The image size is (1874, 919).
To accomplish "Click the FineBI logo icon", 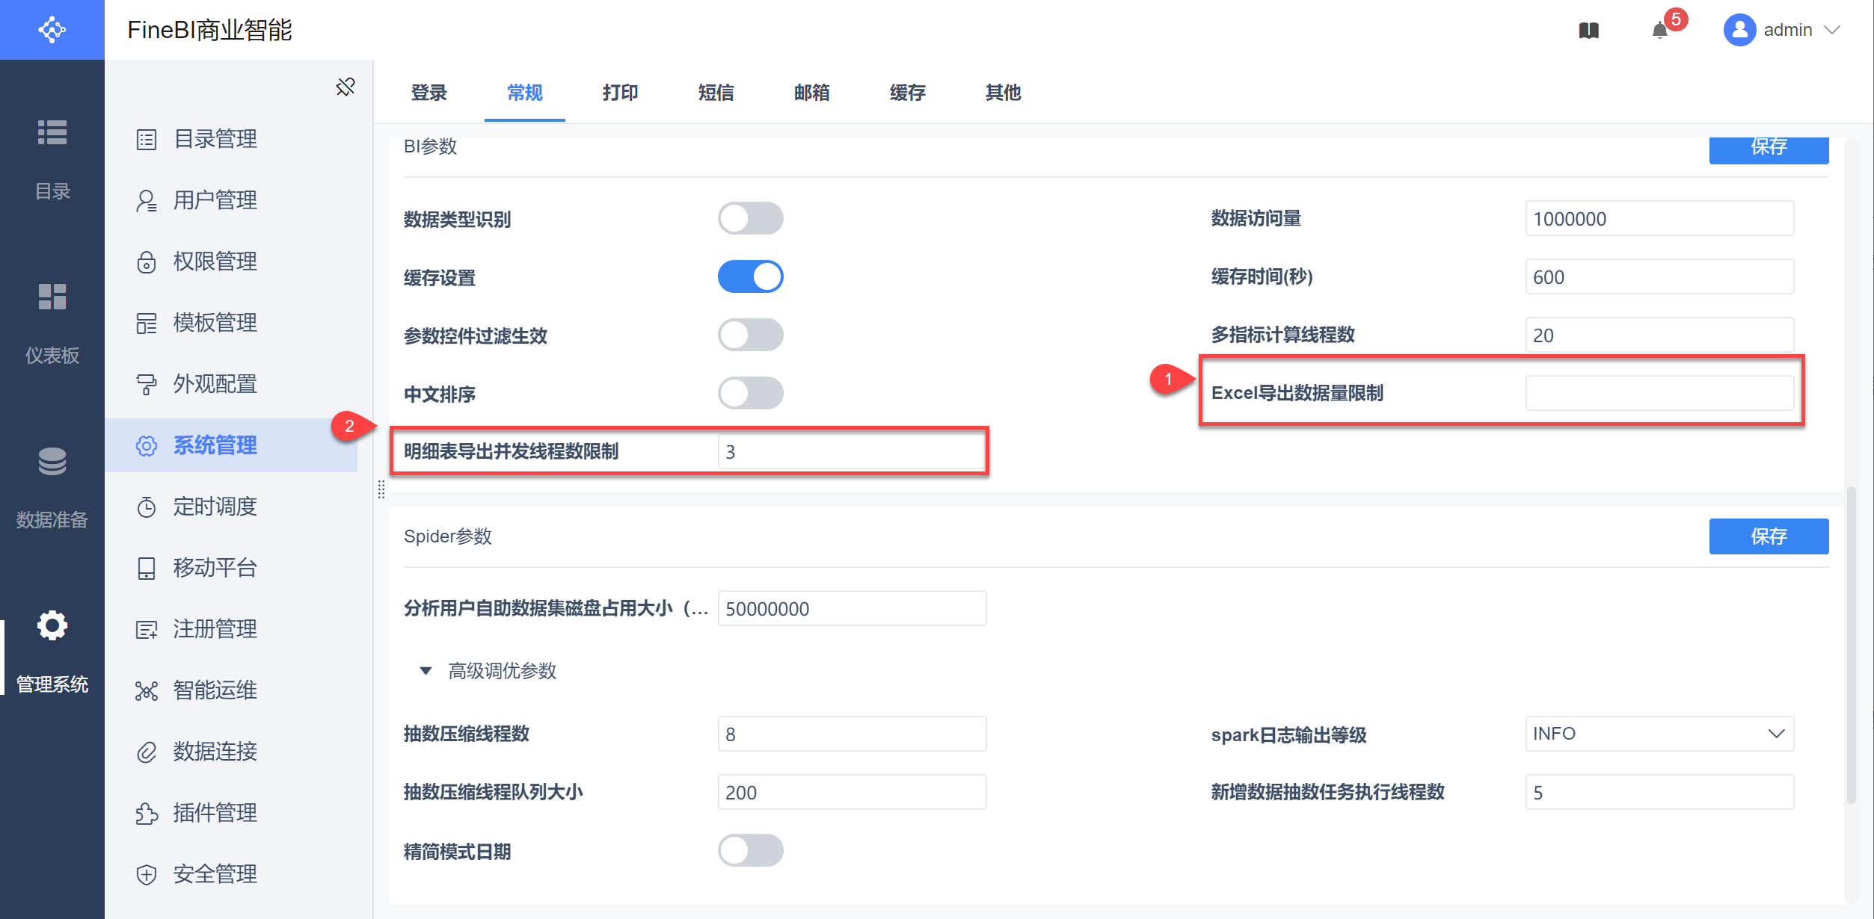I will pos(52,30).
